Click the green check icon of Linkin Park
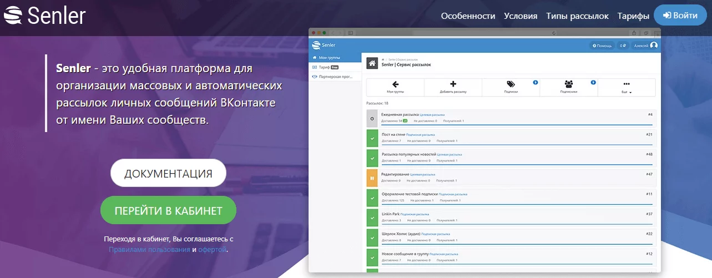Screen dimensions: 712x278 [372, 218]
